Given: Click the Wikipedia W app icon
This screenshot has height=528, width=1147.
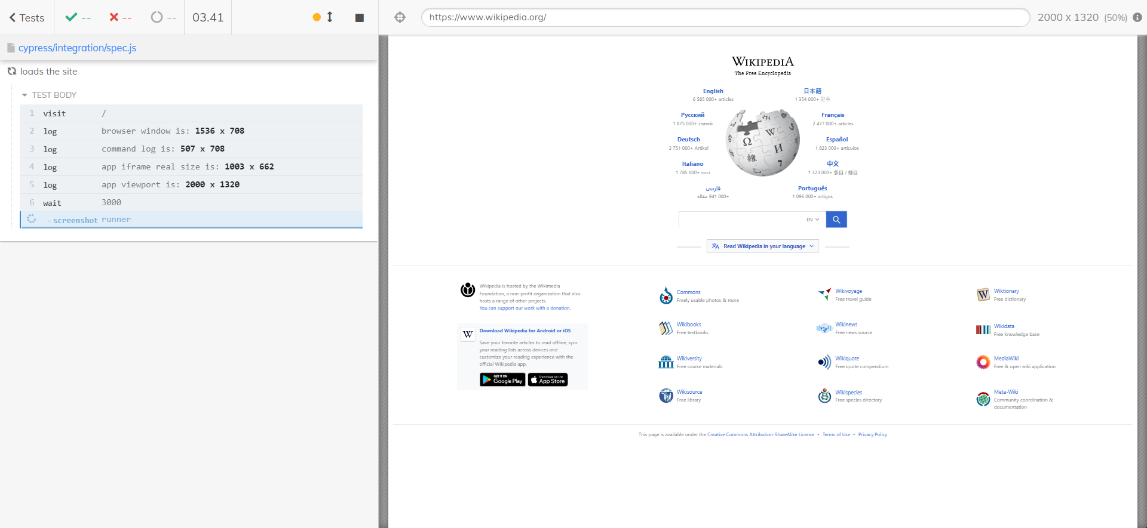Looking at the screenshot, I should tap(468, 335).
